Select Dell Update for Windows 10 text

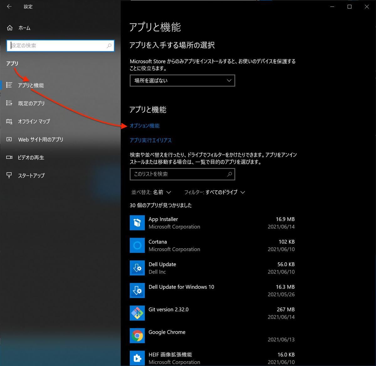(x=181, y=287)
